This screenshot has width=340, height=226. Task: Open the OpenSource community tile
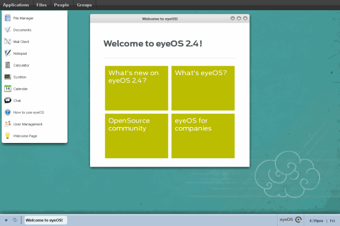[137, 136]
